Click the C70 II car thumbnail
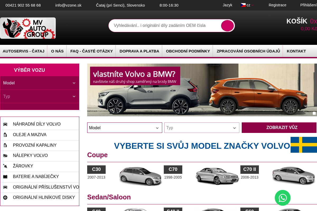The height and width of the screenshot is (211, 317). point(294,176)
